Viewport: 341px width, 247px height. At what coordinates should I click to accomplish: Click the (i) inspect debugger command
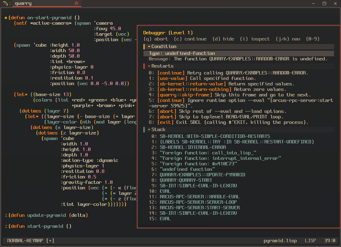pyautogui.click(x=255, y=39)
